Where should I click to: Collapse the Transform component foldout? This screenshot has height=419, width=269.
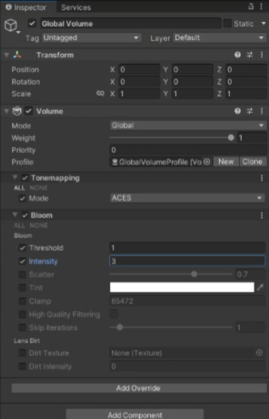tap(6, 55)
